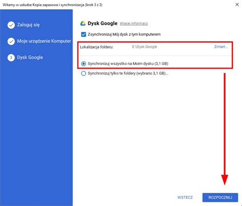The image size is (242, 206).
Task: Click the Google Drive logo icon
Action: pyautogui.click(x=83, y=24)
